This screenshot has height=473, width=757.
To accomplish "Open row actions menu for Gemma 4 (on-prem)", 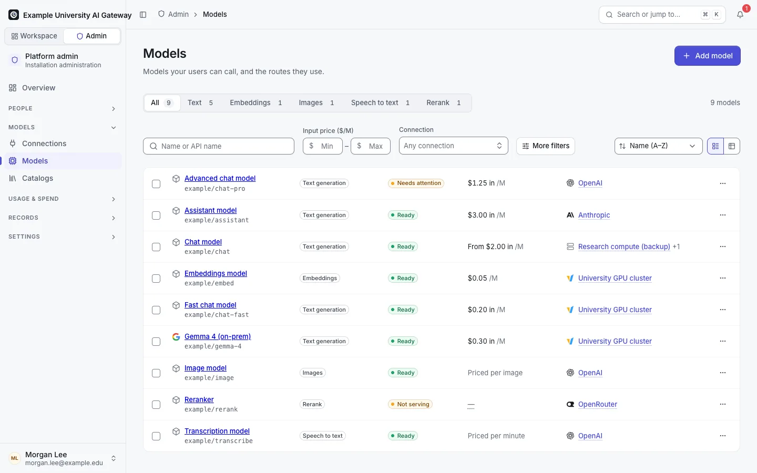I will click(x=723, y=341).
